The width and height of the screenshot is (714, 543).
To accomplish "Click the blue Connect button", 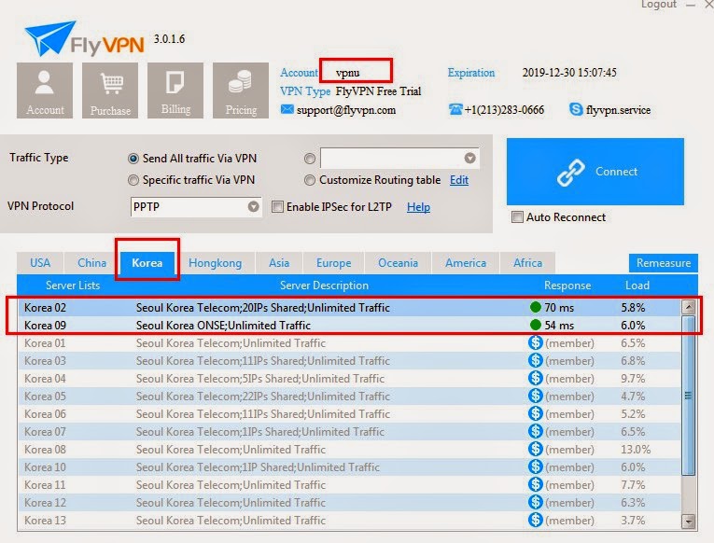I will pos(595,172).
